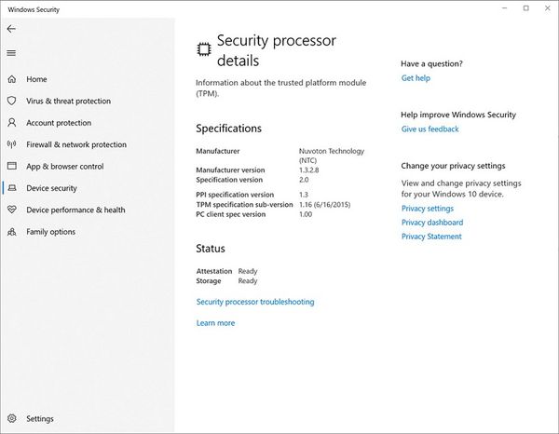Click Give us feedback link

coord(429,129)
